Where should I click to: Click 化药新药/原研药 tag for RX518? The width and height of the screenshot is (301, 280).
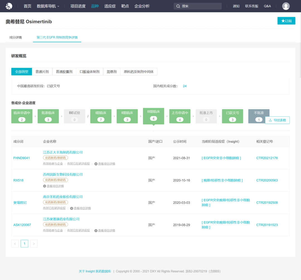click(x=55, y=180)
